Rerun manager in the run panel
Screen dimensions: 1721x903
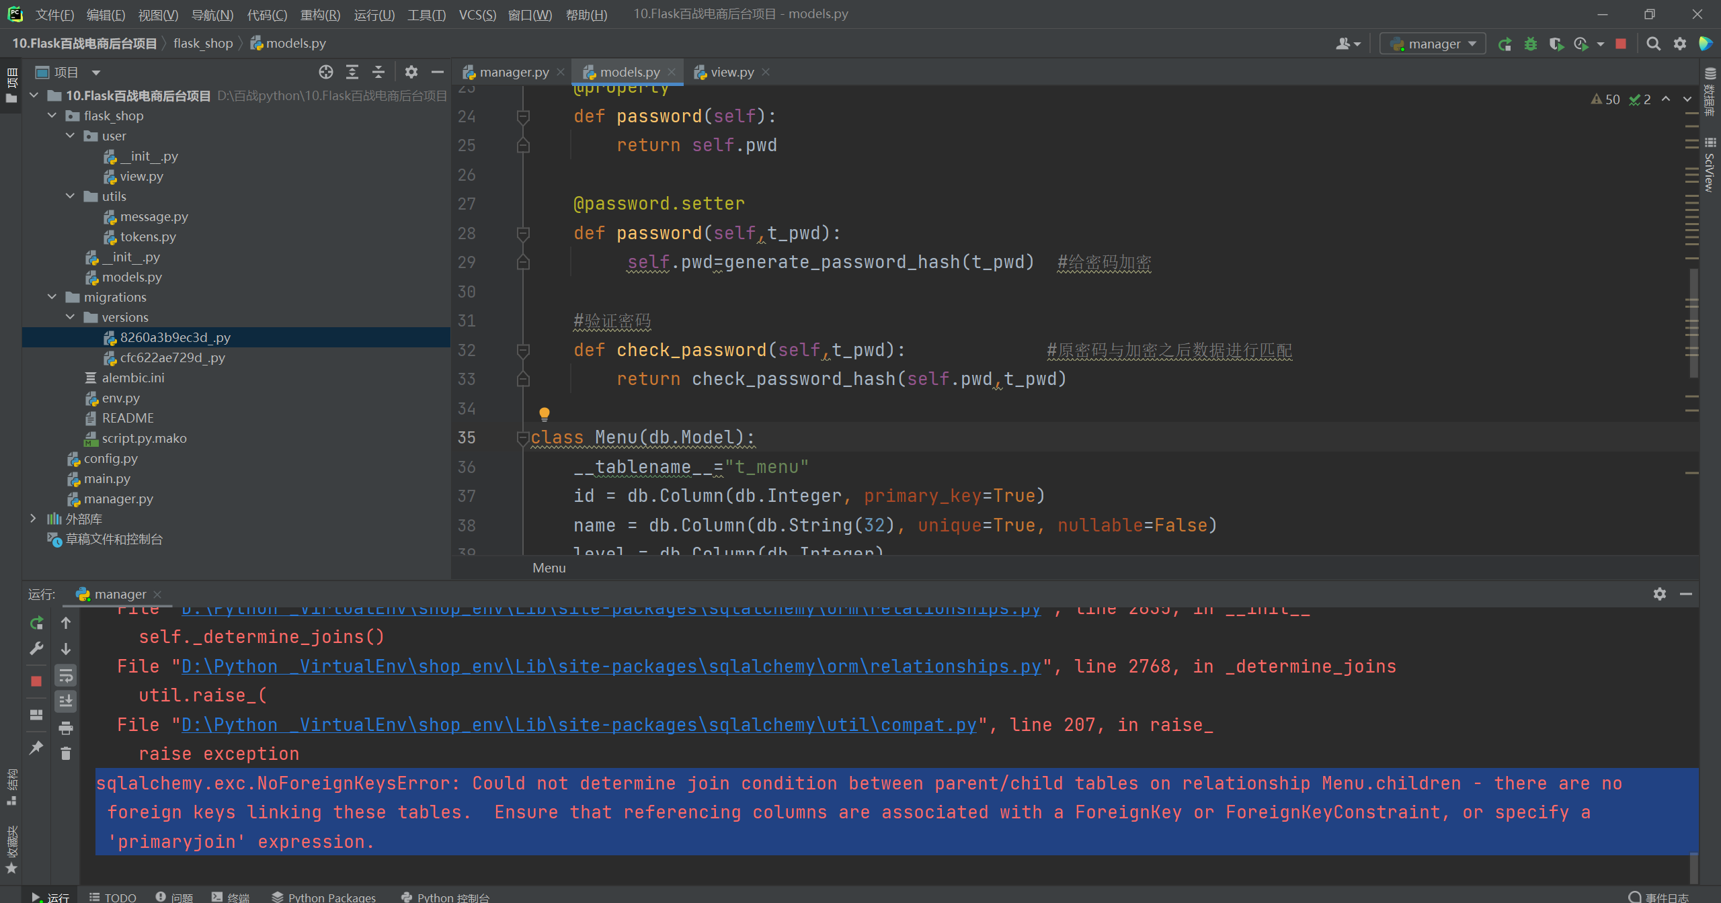coord(36,623)
